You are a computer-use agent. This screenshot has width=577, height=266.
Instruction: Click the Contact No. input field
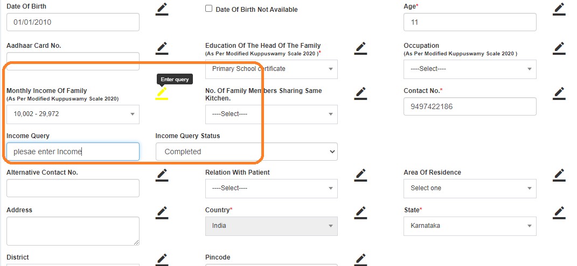click(469, 106)
